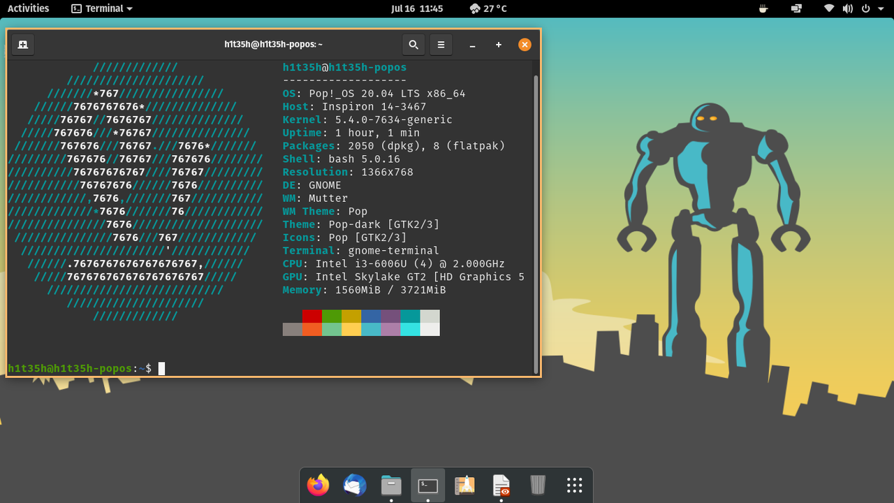This screenshot has height=503, width=894.
Task: Click the "Resolution: 1366x768" line
Action: (348, 172)
